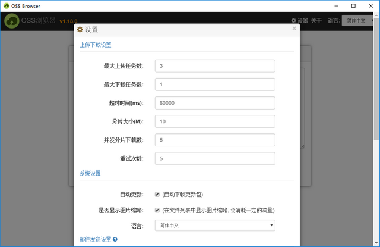380x247 pixels.
Task: Click the 上传下载设置 section heading
Action: coord(96,45)
